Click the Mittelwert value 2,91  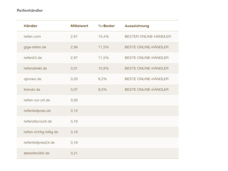click(74, 36)
